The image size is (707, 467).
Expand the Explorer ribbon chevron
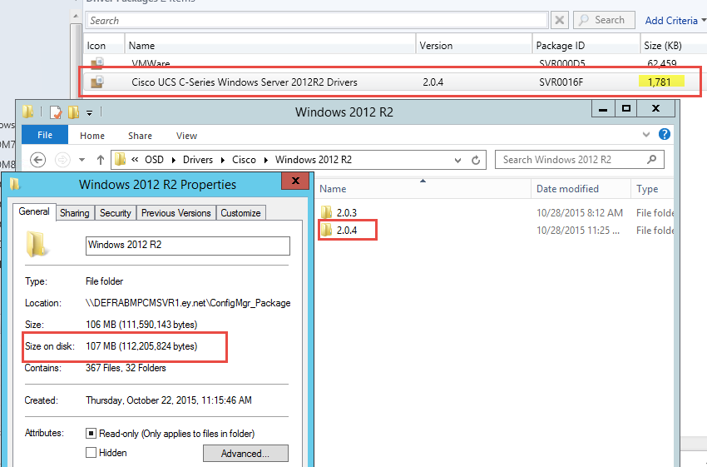tap(646, 135)
